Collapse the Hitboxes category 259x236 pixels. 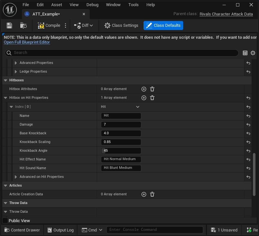pyautogui.click(x=5, y=80)
